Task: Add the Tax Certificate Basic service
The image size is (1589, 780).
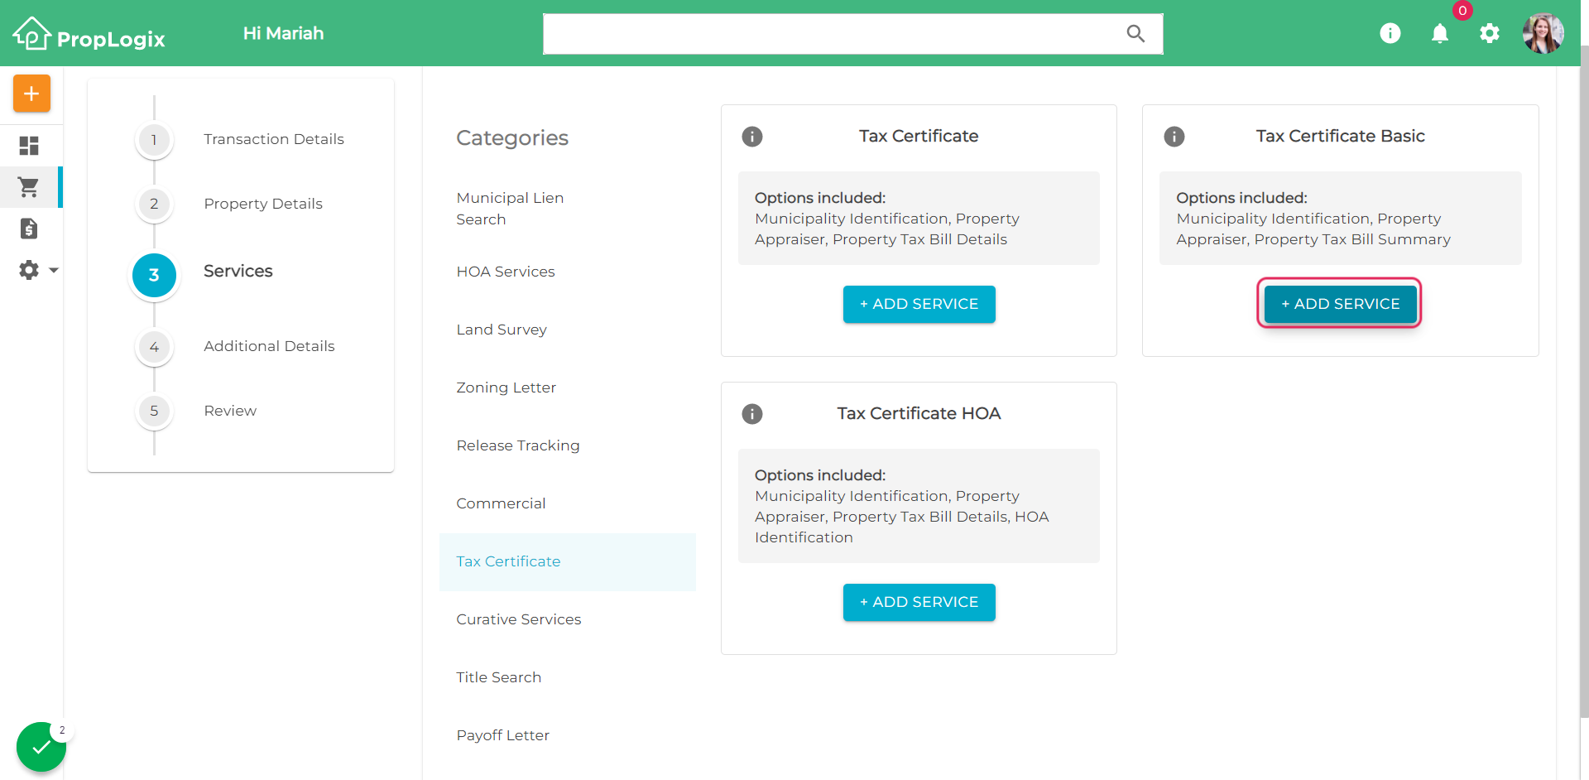Action: (x=1340, y=304)
